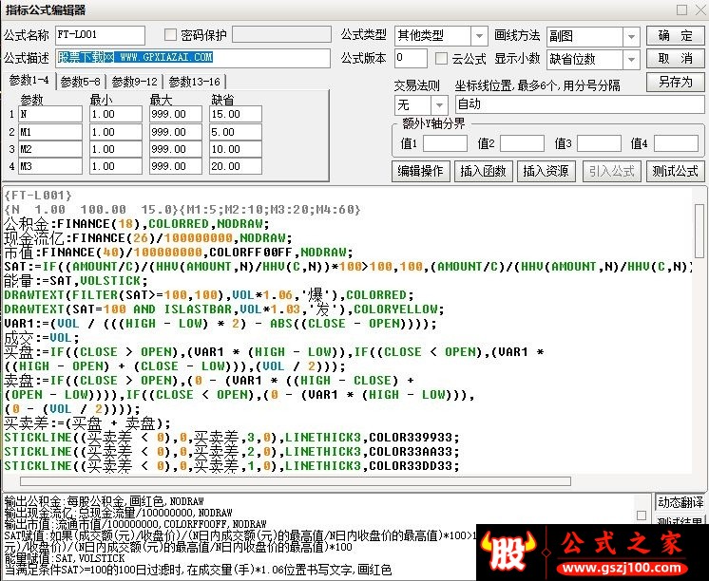Click the 值4 input field
The image size is (709, 581).
[676, 144]
